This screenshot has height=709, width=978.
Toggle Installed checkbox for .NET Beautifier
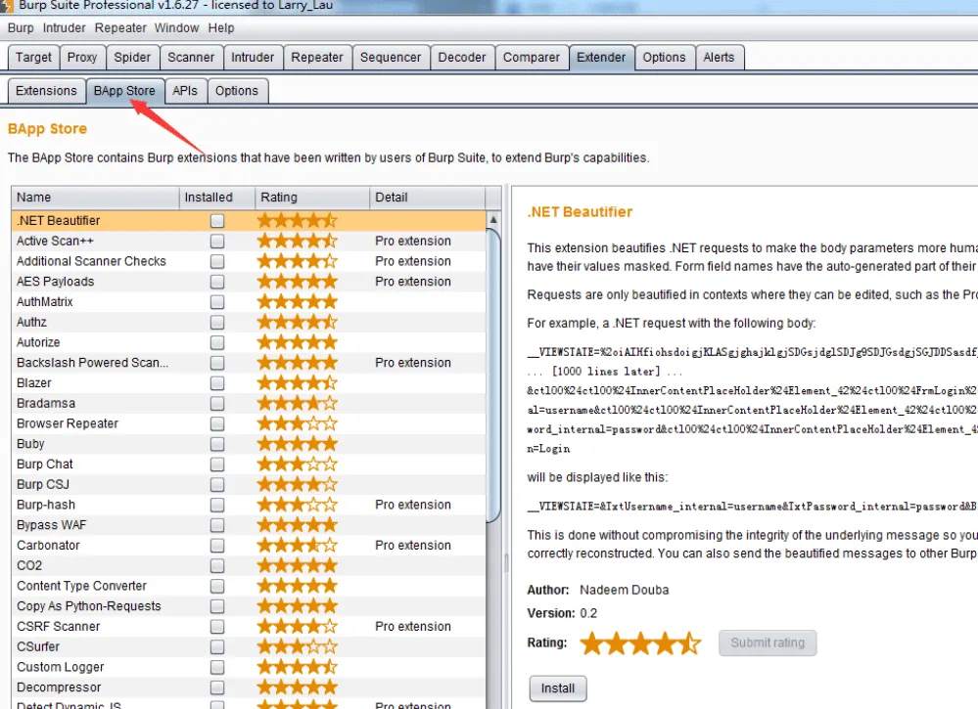pos(217,221)
